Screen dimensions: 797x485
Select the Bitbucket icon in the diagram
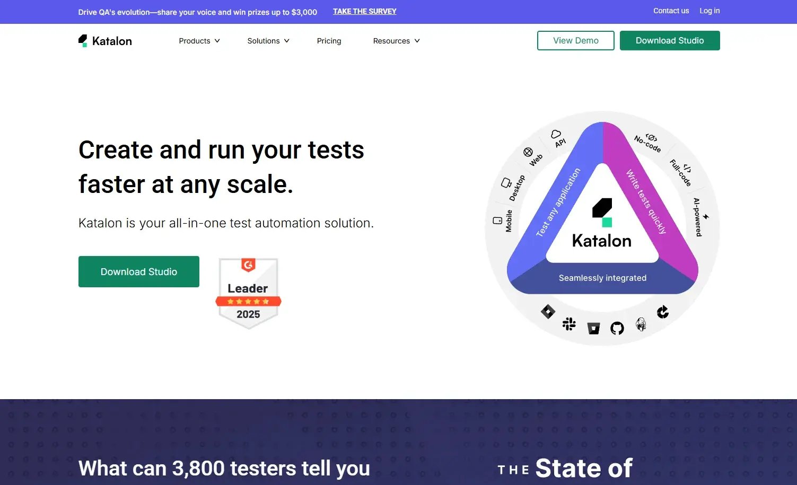coord(593,328)
